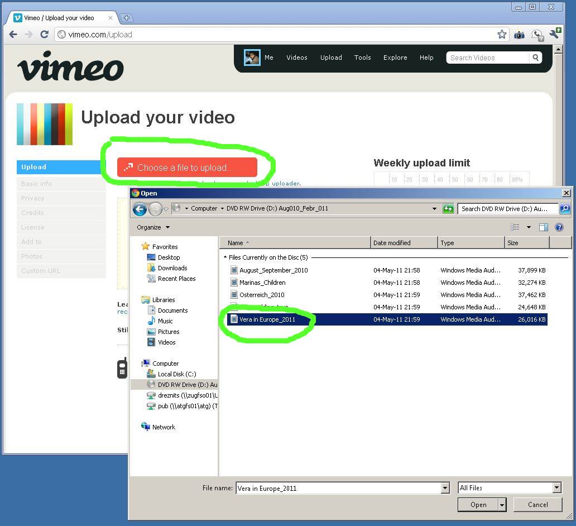Click the Choose a file to upload button

187,168
